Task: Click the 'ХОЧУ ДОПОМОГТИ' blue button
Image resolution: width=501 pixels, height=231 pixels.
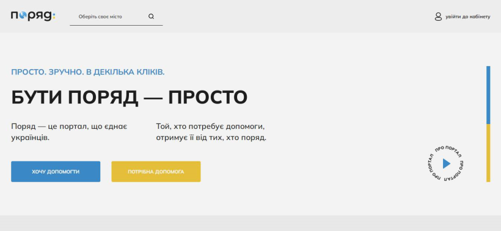Action: click(x=56, y=172)
